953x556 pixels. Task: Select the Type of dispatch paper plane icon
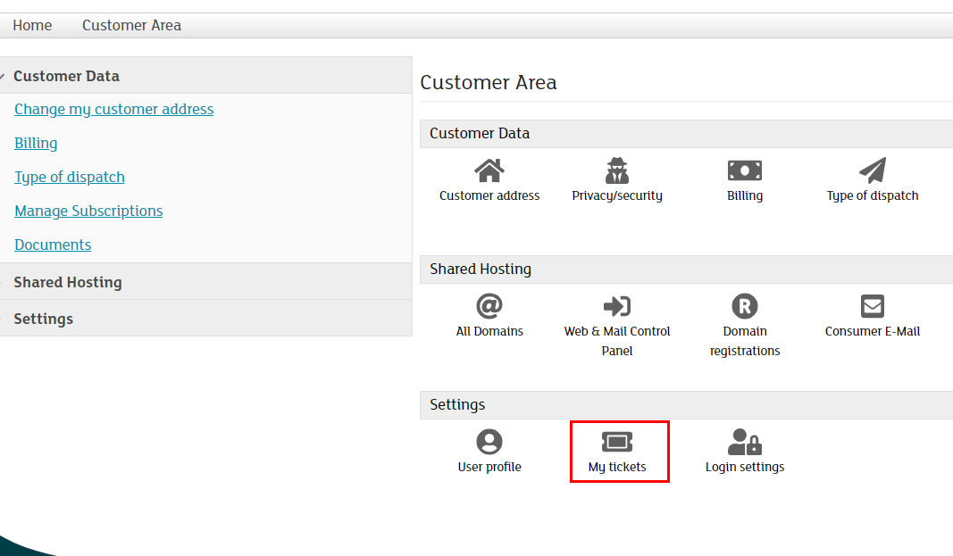pyautogui.click(x=872, y=170)
